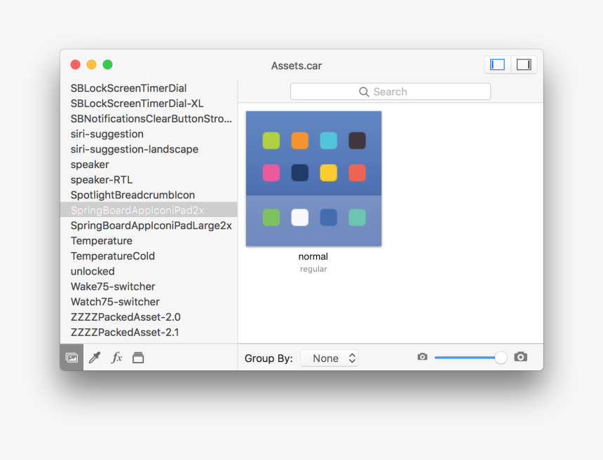
Task: Click the left camera export icon
Action: tap(422, 357)
